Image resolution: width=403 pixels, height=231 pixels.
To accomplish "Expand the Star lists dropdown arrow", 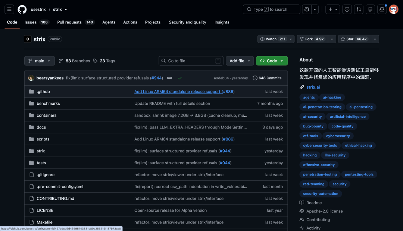I will (x=375, y=39).
